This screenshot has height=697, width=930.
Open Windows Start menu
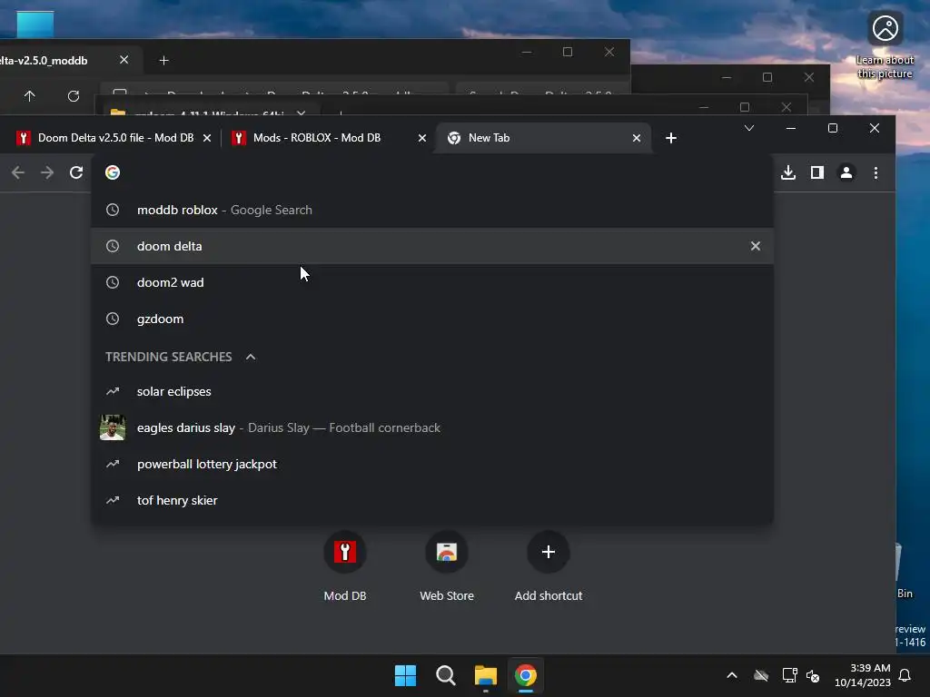tap(406, 675)
